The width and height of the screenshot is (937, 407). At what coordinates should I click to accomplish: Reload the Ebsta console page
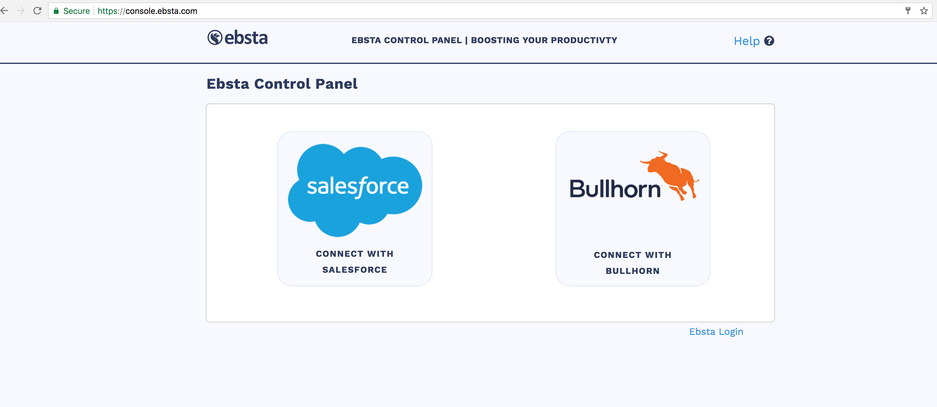tap(38, 11)
